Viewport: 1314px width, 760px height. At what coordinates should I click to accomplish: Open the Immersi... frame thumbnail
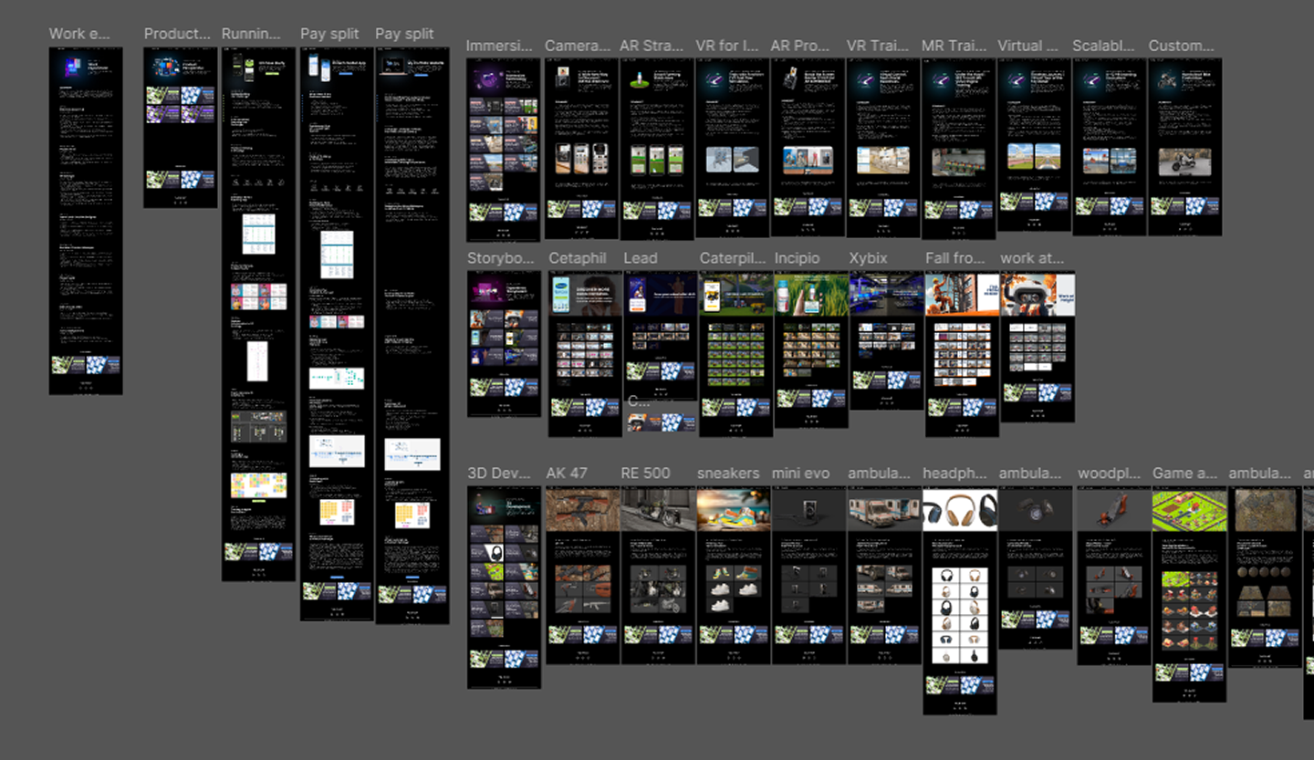[x=504, y=151]
